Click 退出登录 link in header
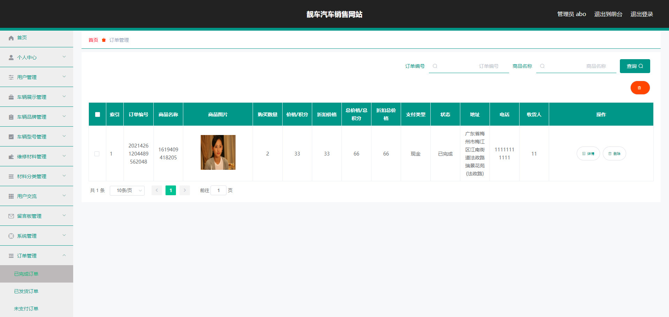Viewport: 669px width, 317px height. point(641,14)
